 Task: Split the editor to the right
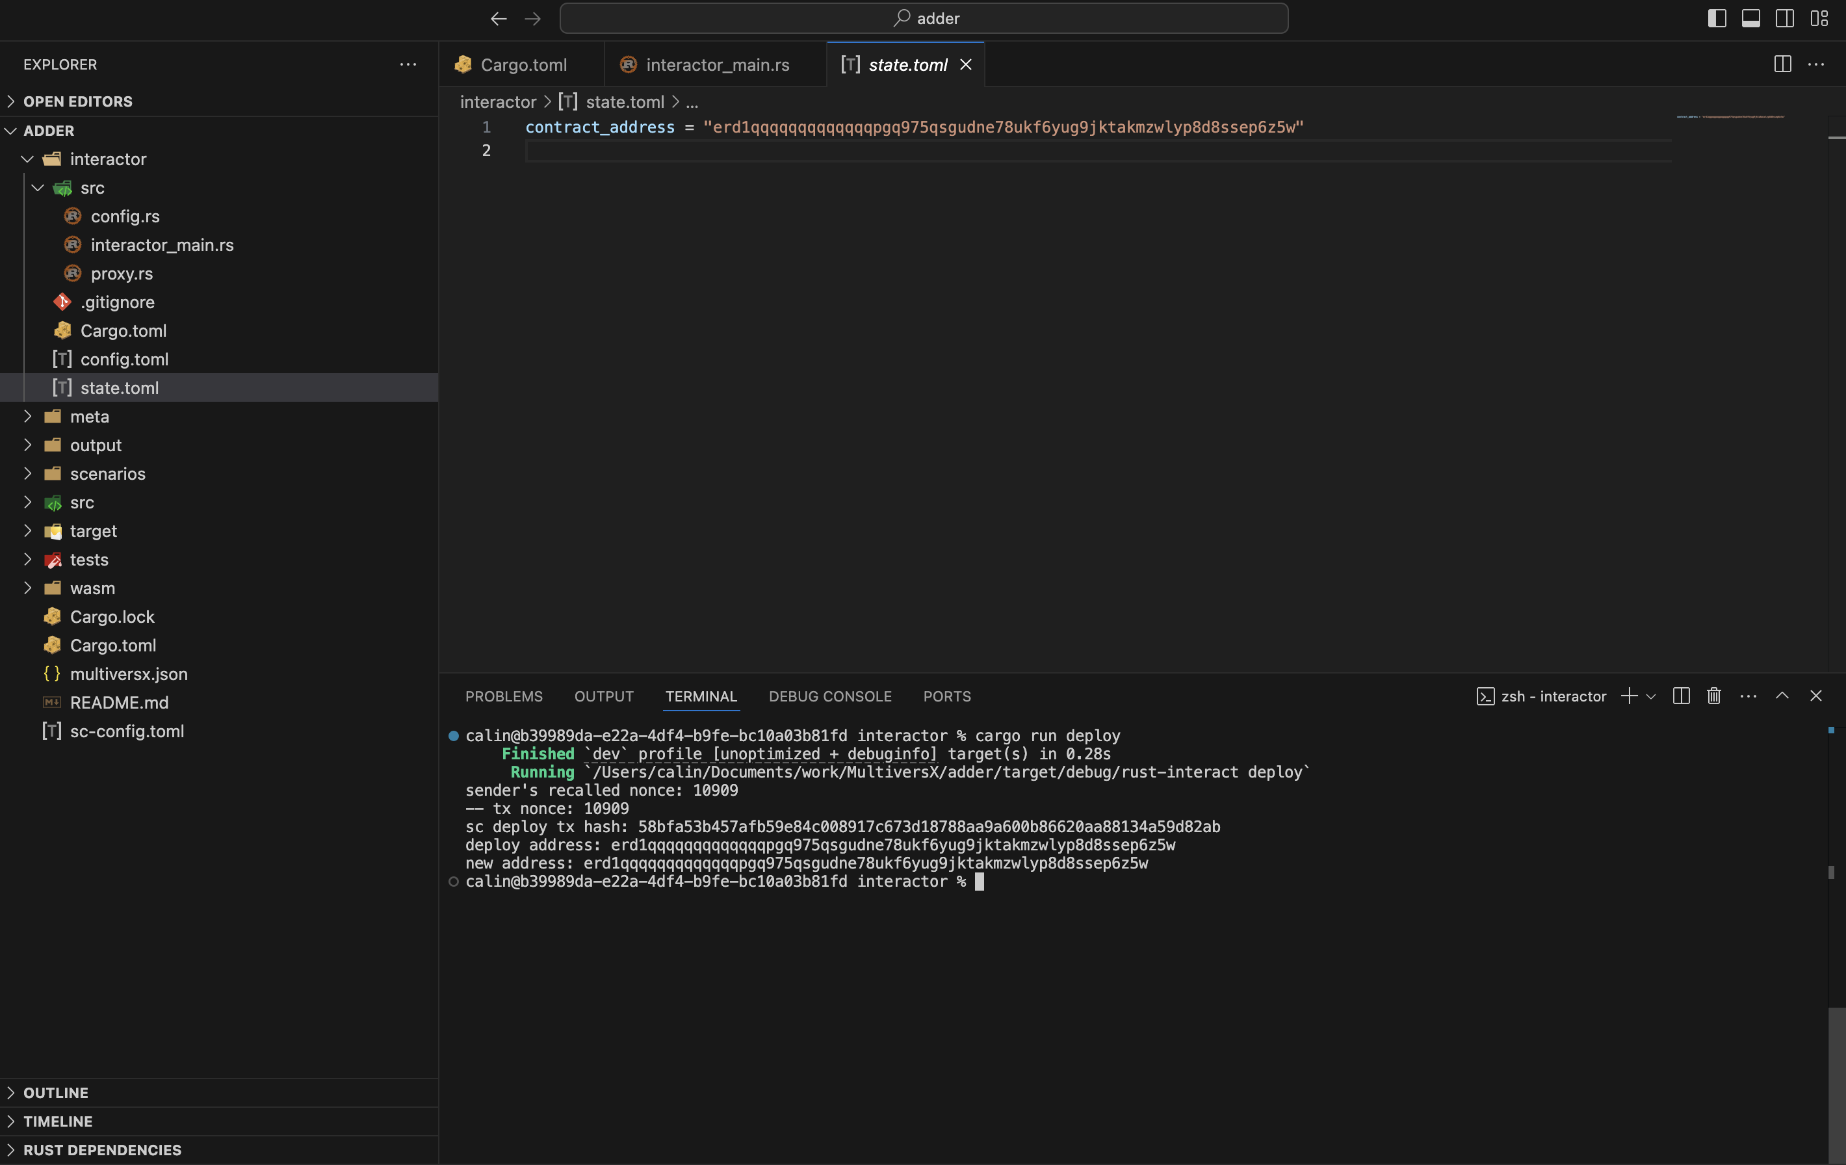click(1782, 64)
